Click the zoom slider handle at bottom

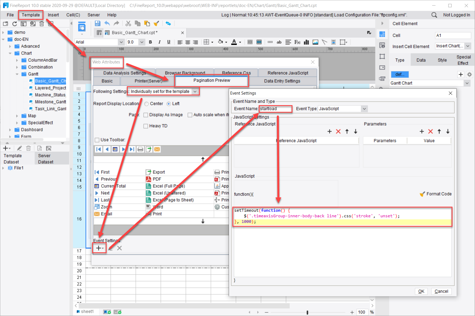(x=307, y=312)
